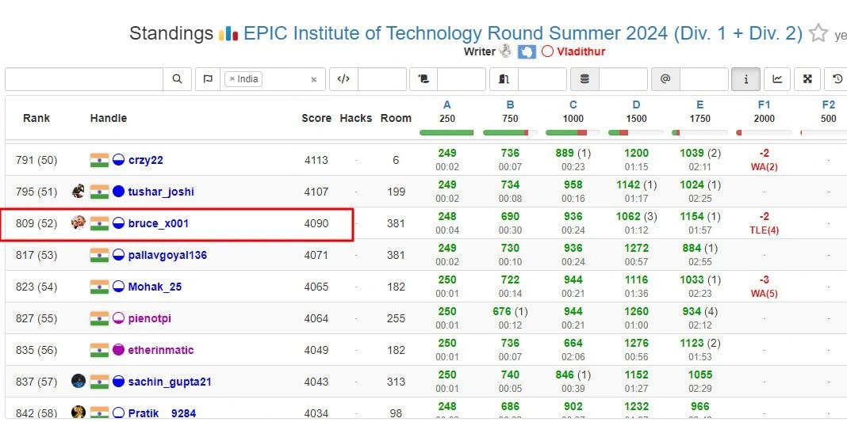Open the line chart view
Viewport: 847px width, 422px height.
coord(777,79)
